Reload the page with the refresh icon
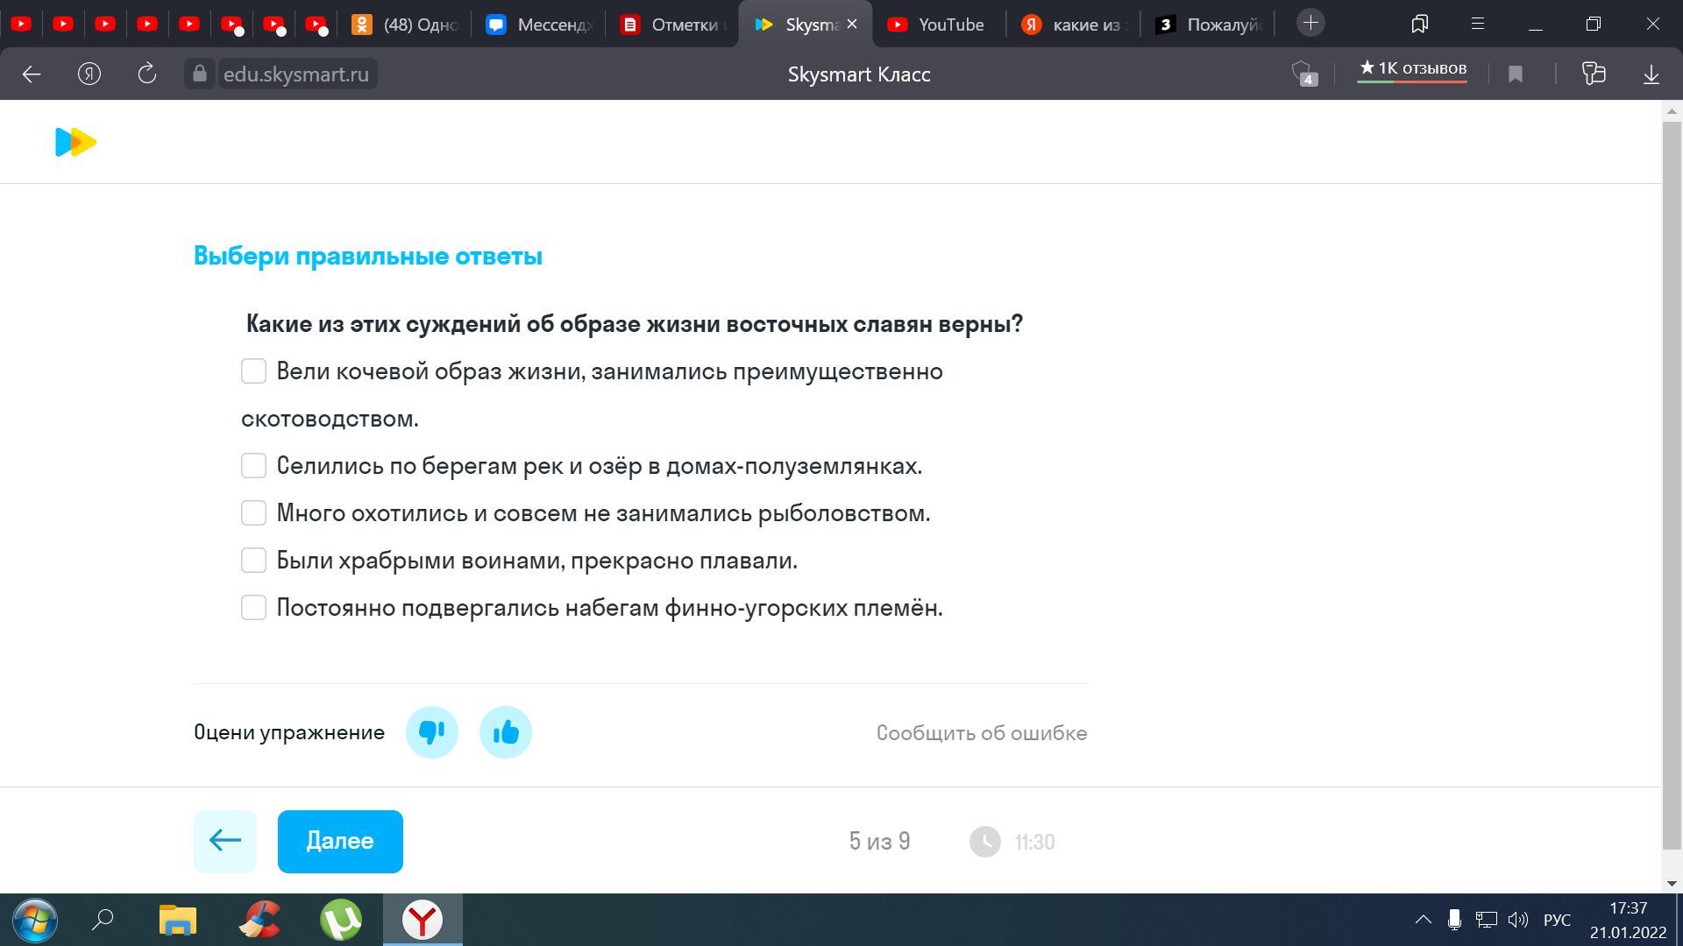The image size is (1683, 946). [x=147, y=74]
